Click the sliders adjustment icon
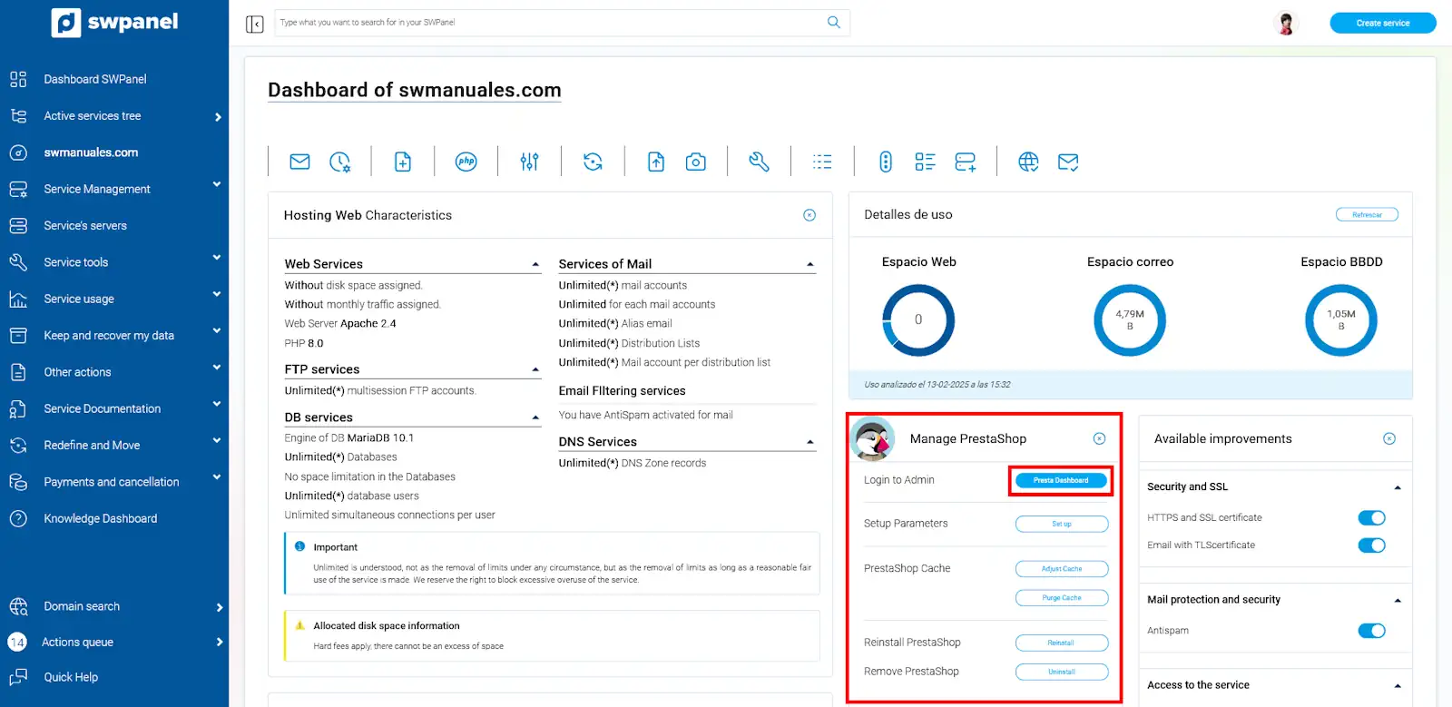Image resolution: width=1452 pixels, height=707 pixels. (x=530, y=162)
